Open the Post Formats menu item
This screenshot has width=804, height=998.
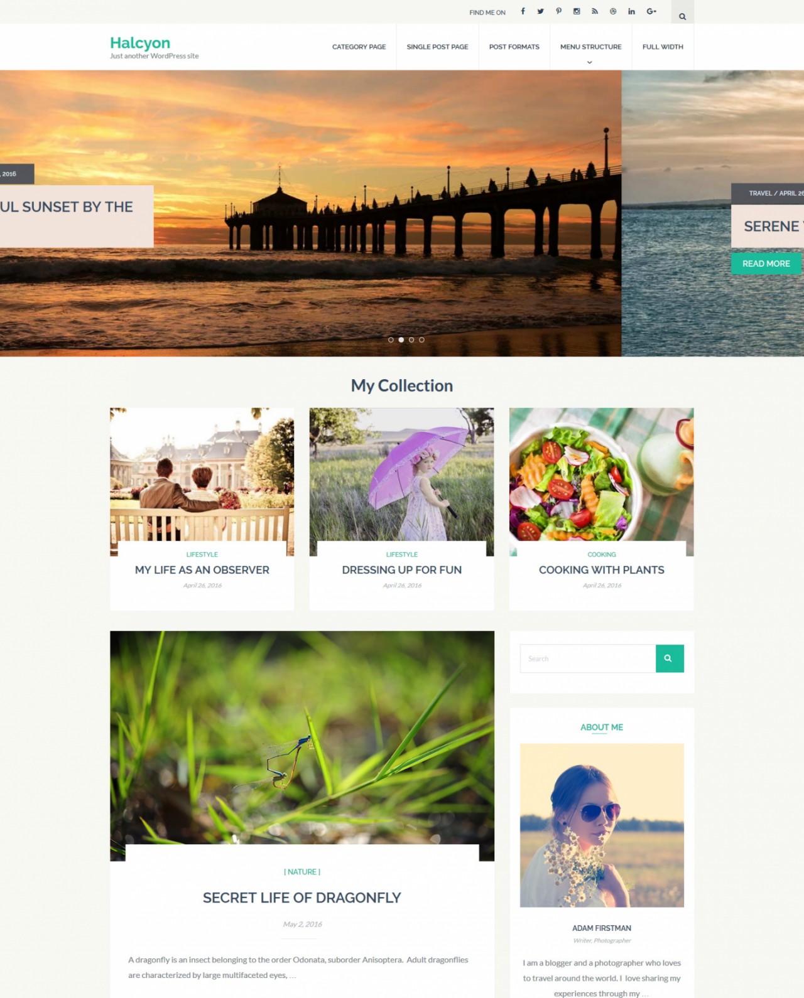pyautogui.click(x=514, y=47)
